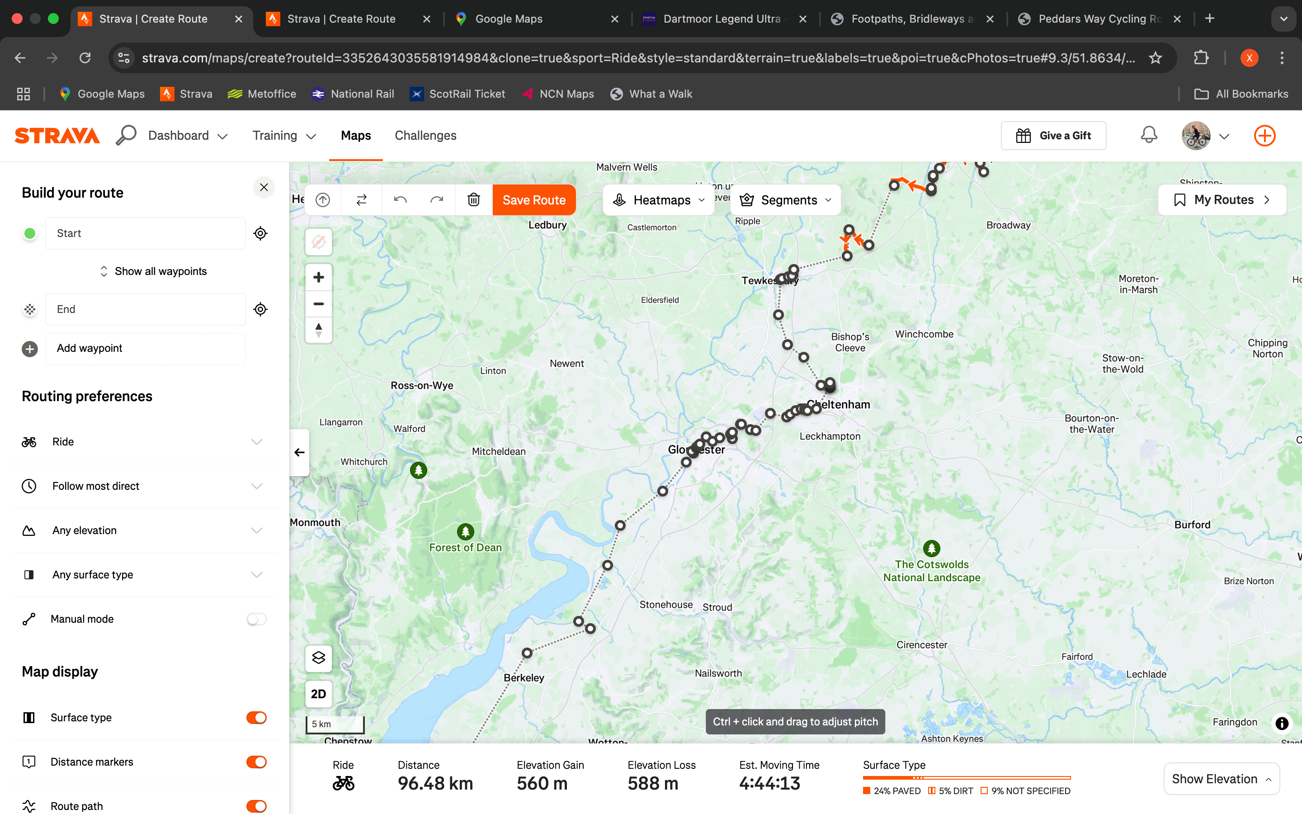Turn off Route path toggle

[256, 806]
